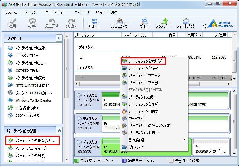Choose パーティションのラベルを設定 in context menu
Screen dimensions: 239x166
coord(154,126)
